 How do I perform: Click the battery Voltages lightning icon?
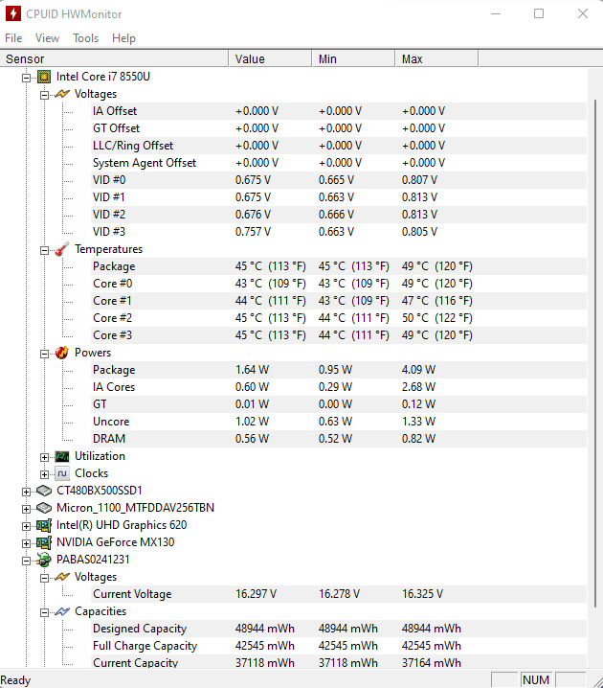tap(62, 577)
